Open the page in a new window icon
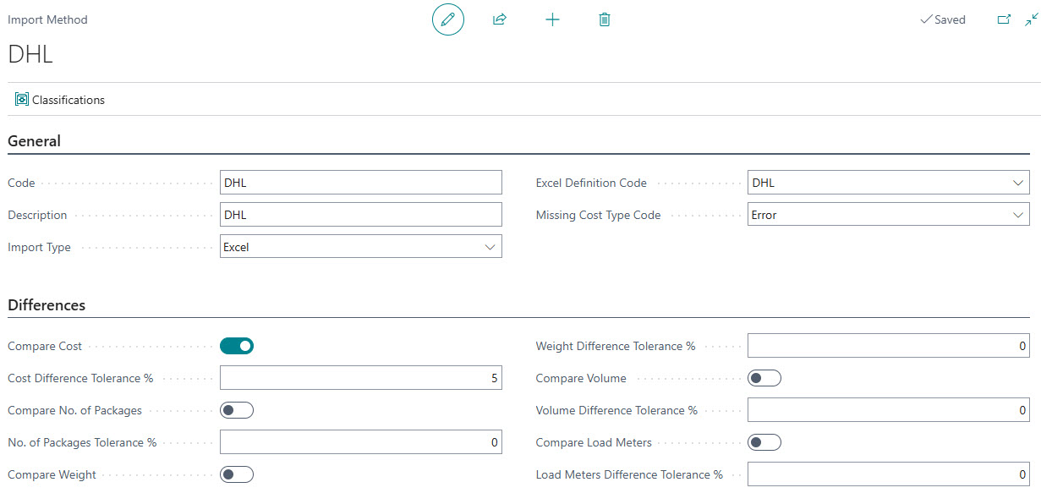1041x504 pixels. [1004, 19]
